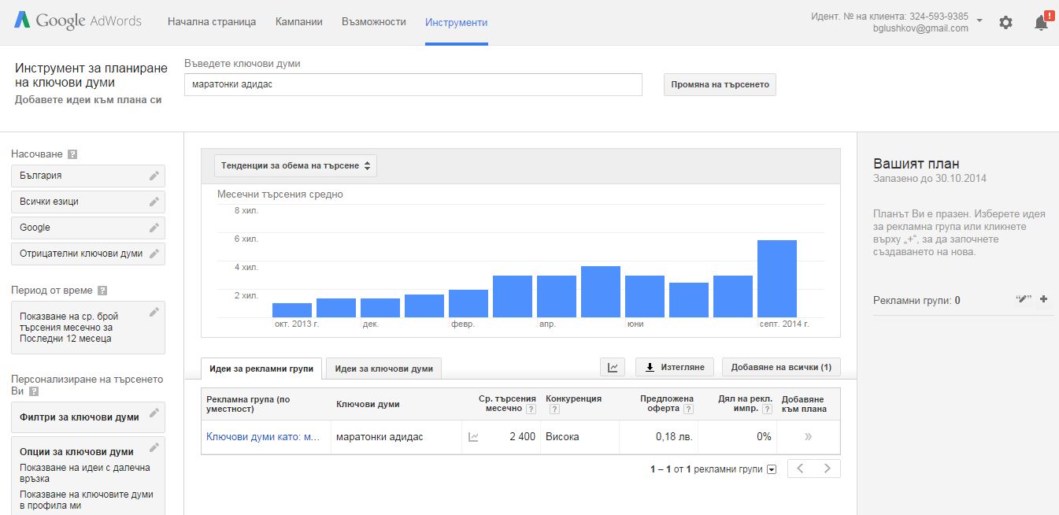This screenshot has width=1059, height=515.
Task: Edit the Период от време date range
Action: click(x=154, y=313)
